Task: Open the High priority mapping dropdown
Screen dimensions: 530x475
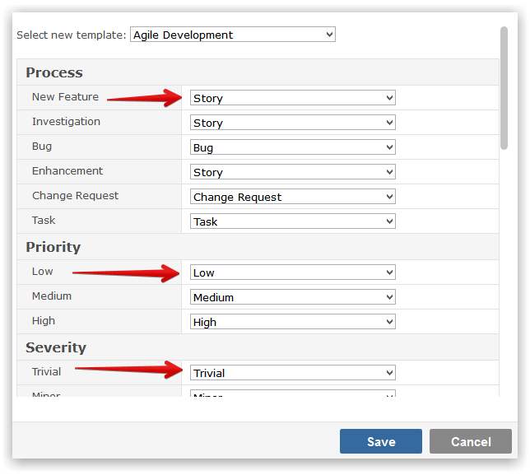Action: point(293,322)
